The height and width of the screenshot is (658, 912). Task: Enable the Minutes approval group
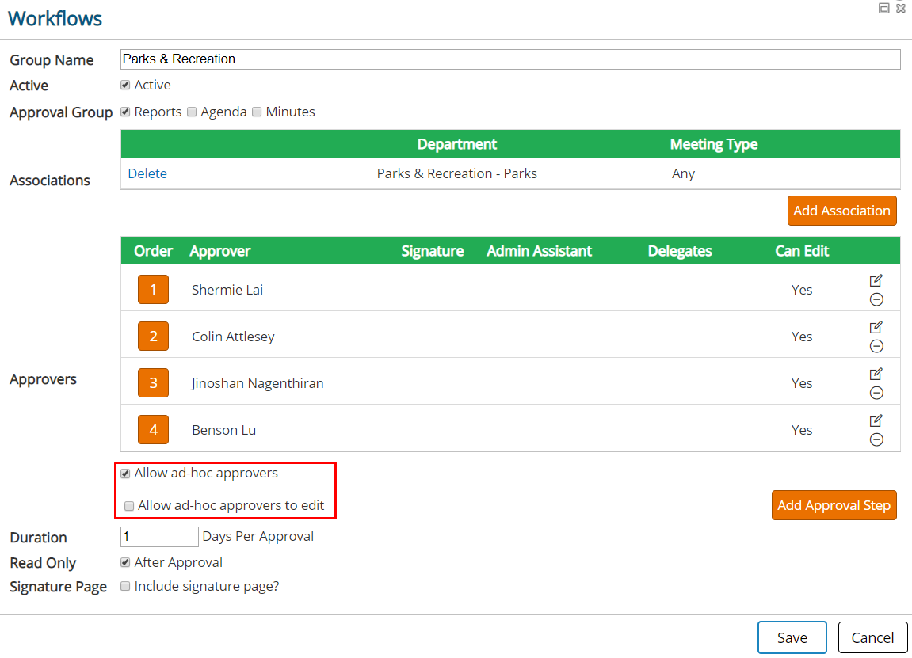coord(257,112)
